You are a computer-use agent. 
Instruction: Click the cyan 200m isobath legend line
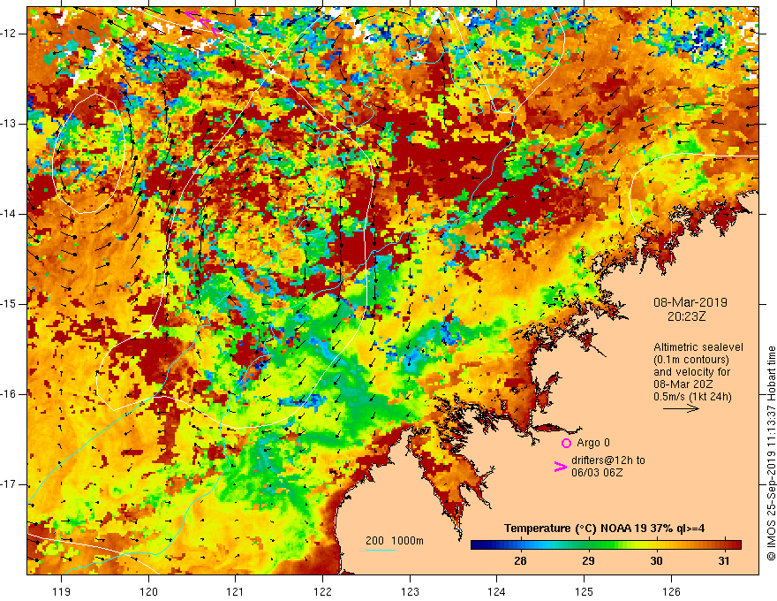pyautogui.click(x=380, y=550)
